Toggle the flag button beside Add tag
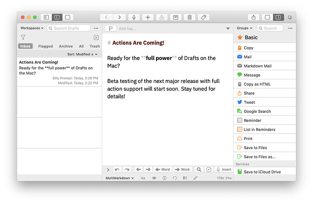 click(x=110, y=29)
